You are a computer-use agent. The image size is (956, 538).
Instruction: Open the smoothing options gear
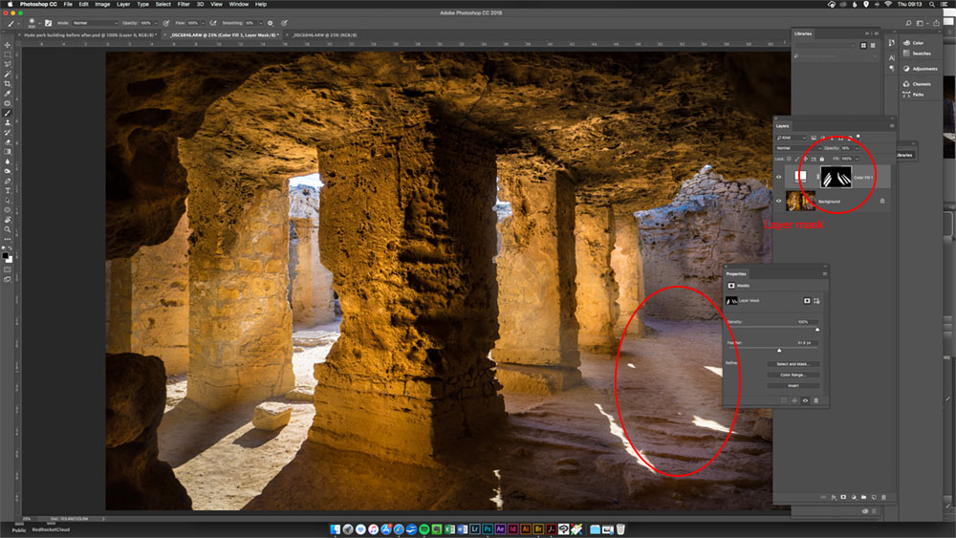coord(271,23)
